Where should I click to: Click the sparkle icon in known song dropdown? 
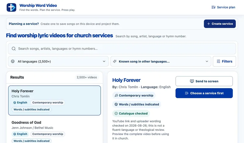pyautogui.click(x=115, y=61)
